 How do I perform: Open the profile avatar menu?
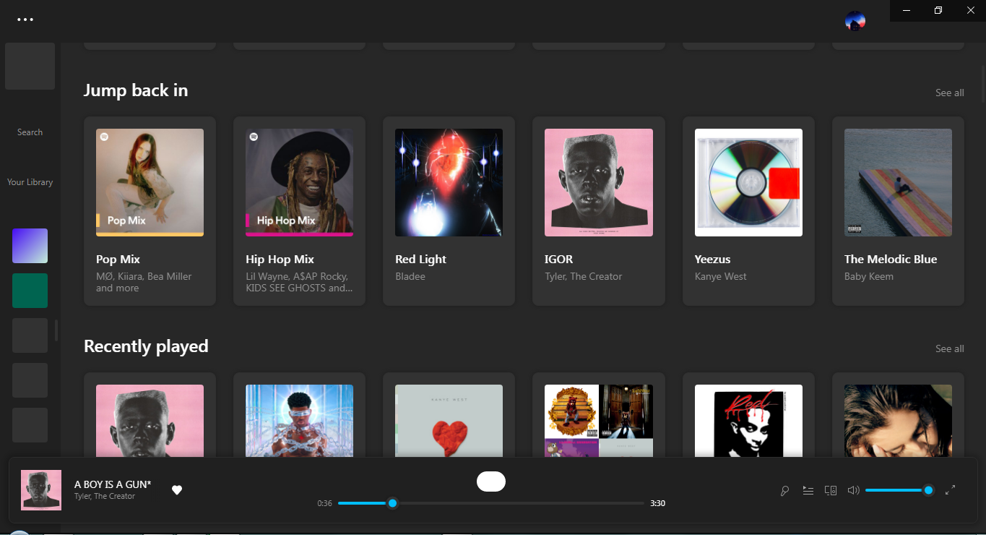pyautogui.click(x=855, y=20)
